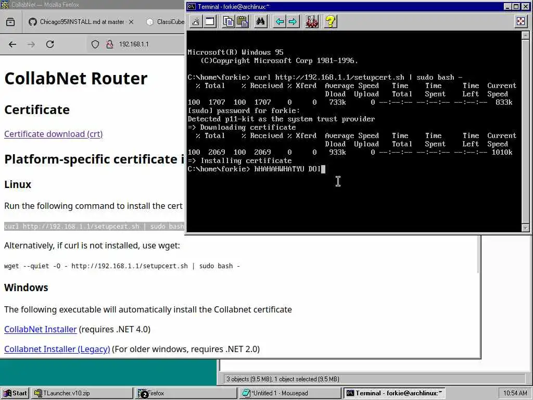Click terminal scrollbar up arrow

coord(525,35)
